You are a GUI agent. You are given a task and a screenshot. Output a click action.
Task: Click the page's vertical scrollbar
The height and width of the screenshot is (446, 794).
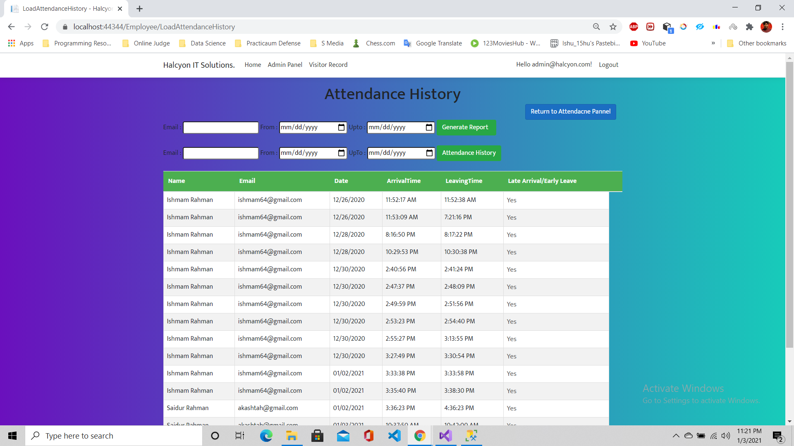(789, 206)
